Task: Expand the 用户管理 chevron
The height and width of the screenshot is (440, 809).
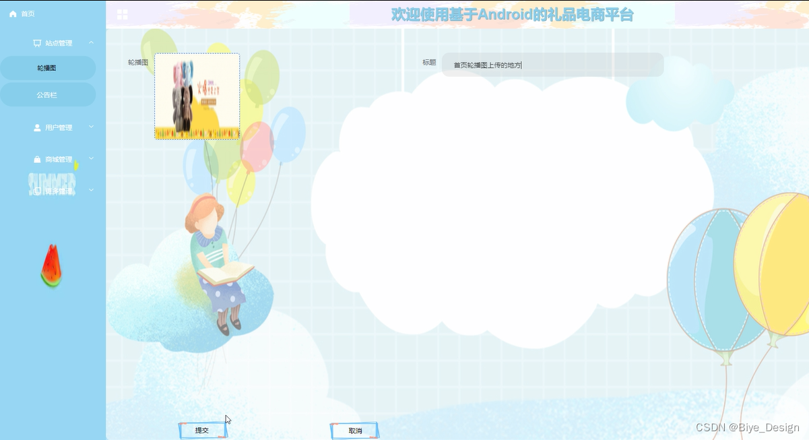Action: 92,127
